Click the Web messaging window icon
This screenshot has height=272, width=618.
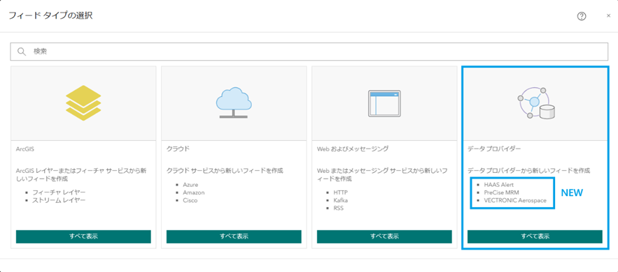(x=384, y=104)
